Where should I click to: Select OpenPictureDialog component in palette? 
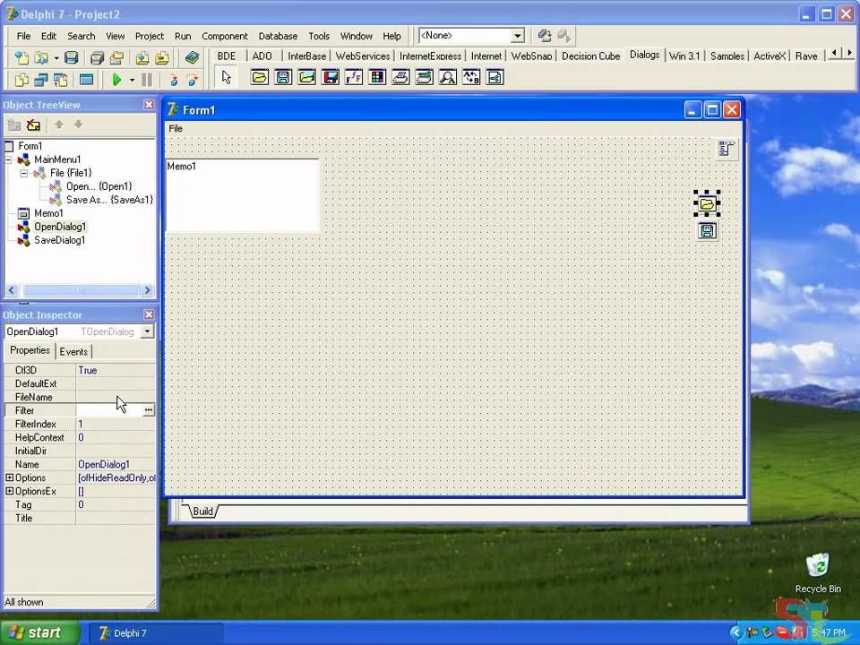(306, 77)
